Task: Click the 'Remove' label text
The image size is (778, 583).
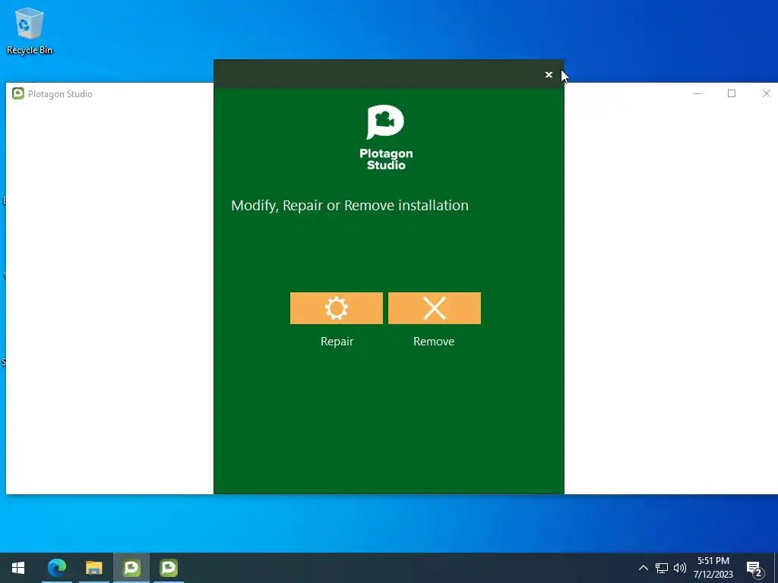Action: tap(434, 342)
